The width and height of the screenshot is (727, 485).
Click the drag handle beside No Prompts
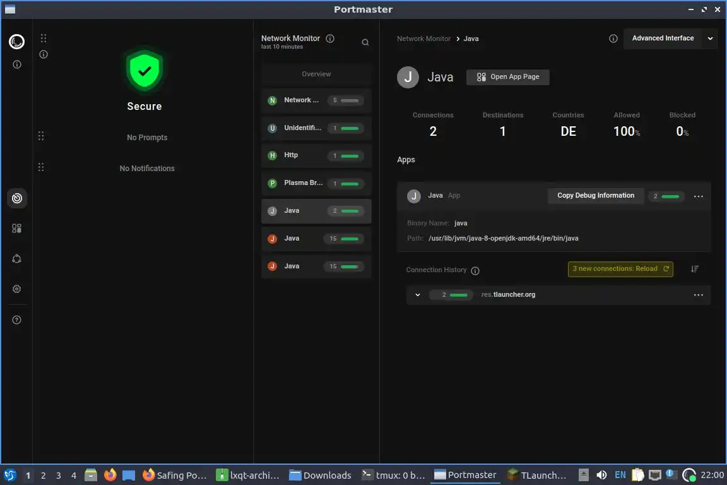coord(41,136)
